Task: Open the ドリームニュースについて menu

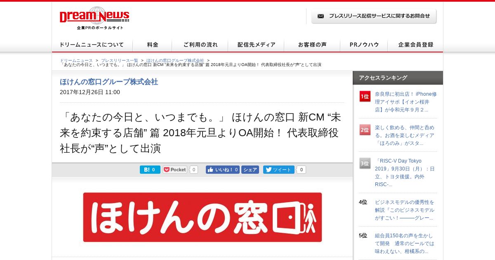Action: click(92, 45)
